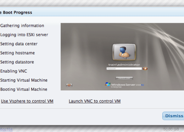The height and width of the screenshot is (132, 184).
Task: Click the 'train\administrator' username label
Action: (x=124, y=65)
